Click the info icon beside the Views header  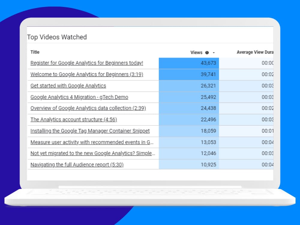[x=207, y=52]
